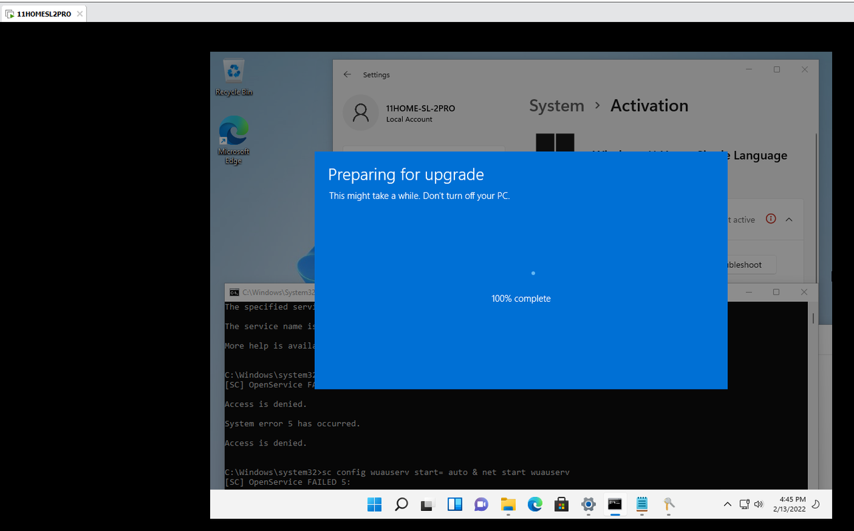Click the 'Preparing for upgrade' heading
Viewport: 854px width, 531px height.
coord(406,174)
